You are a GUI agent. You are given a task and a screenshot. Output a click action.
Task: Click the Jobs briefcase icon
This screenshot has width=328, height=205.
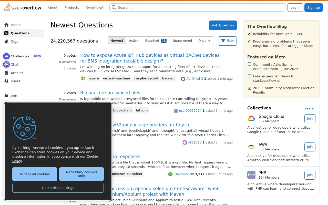(x=6, y=96)
